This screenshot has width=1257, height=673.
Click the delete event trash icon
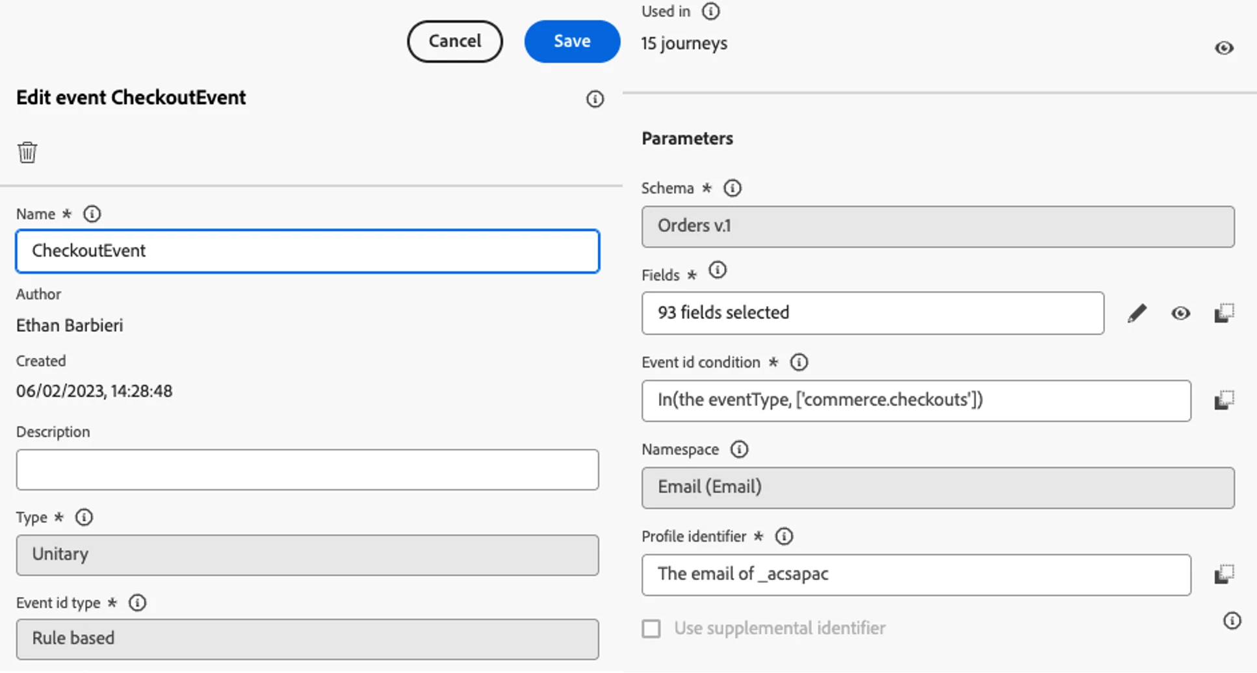point(27,153)
